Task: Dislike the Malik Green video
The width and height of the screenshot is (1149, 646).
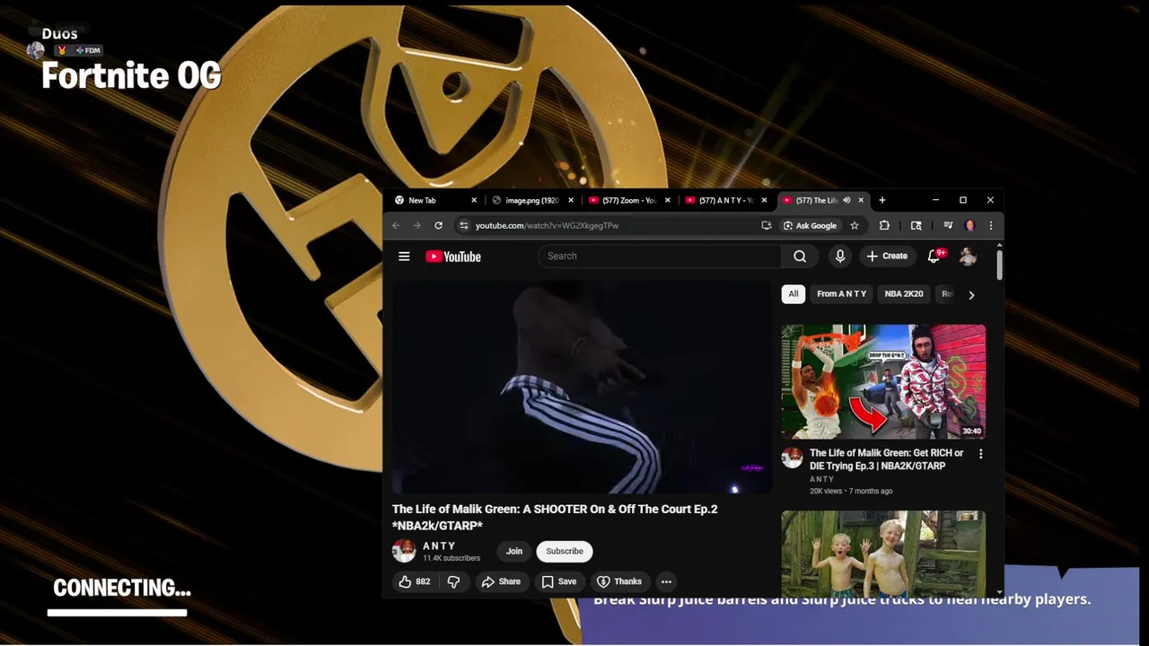Action: 453,581
